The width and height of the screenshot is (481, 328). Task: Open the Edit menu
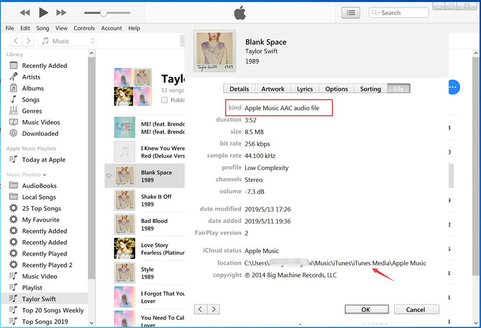(x=25, y=28)
